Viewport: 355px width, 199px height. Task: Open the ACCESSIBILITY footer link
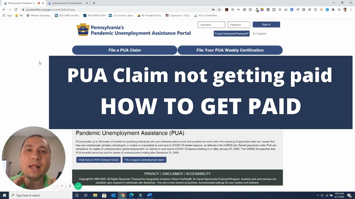198,174
